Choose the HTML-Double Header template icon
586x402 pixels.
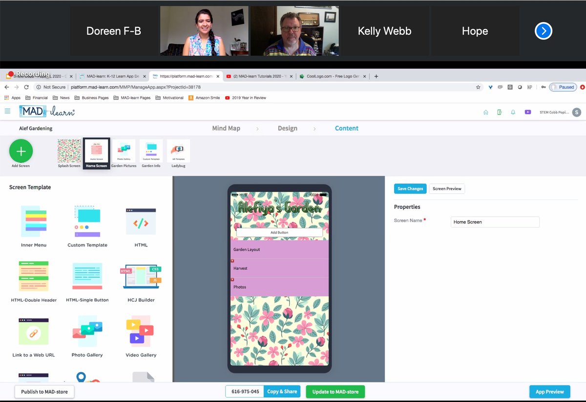34,276
